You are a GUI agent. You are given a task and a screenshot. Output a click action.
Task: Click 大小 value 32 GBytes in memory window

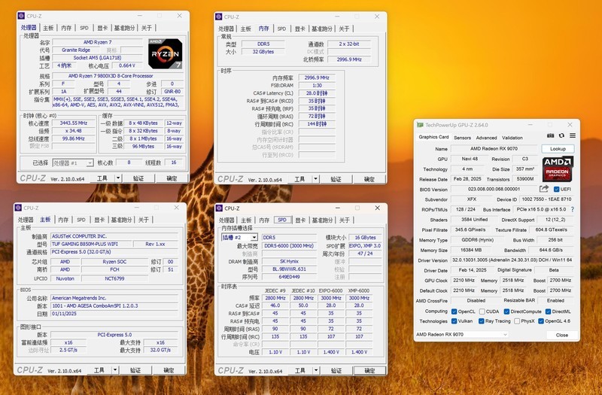(263, 51)
